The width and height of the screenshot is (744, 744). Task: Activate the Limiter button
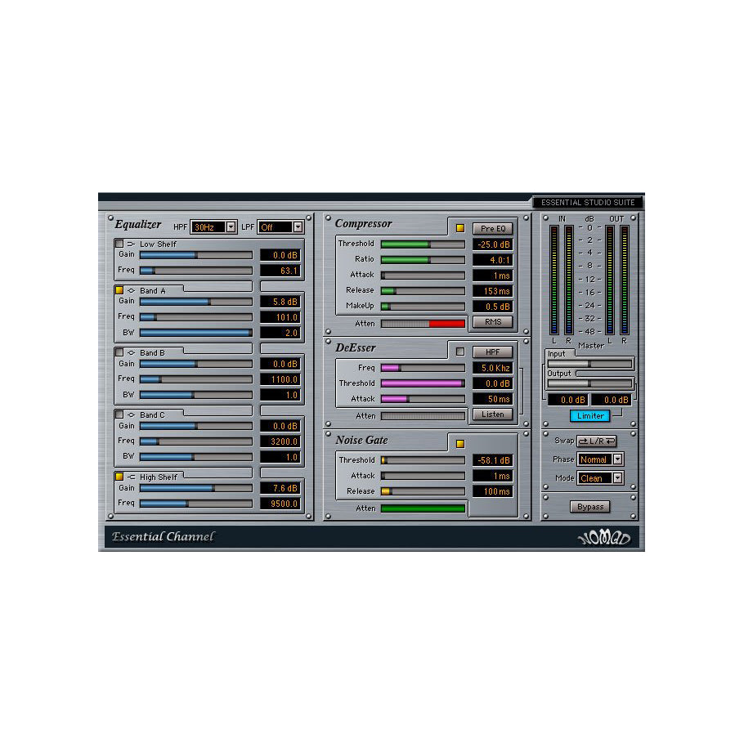tap(590, 415)
